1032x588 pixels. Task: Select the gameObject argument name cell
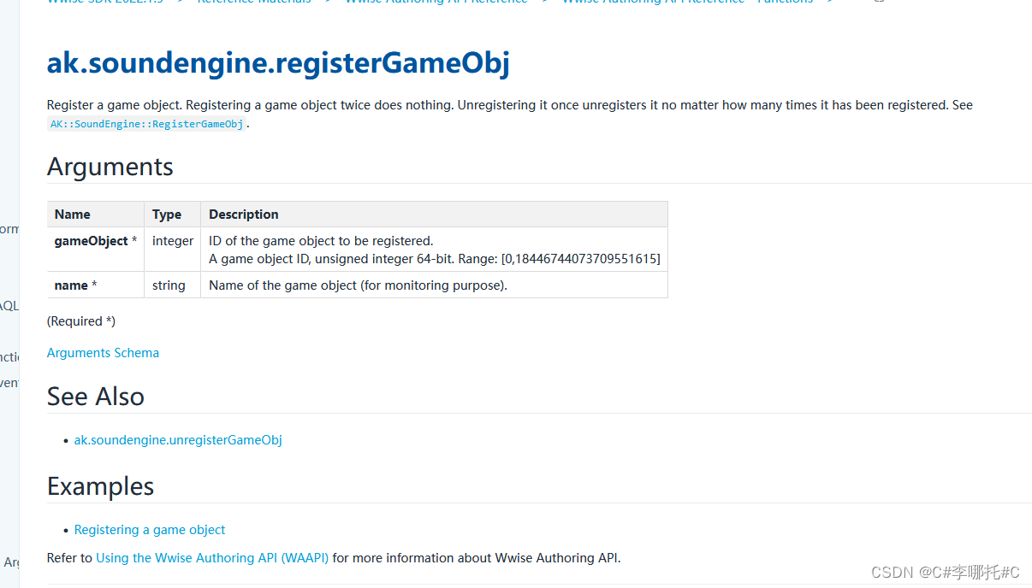(x=96, y=250)
